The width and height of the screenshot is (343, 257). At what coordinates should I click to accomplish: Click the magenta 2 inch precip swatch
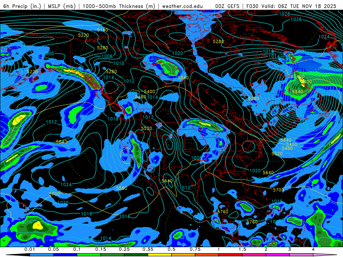(277, 255)
